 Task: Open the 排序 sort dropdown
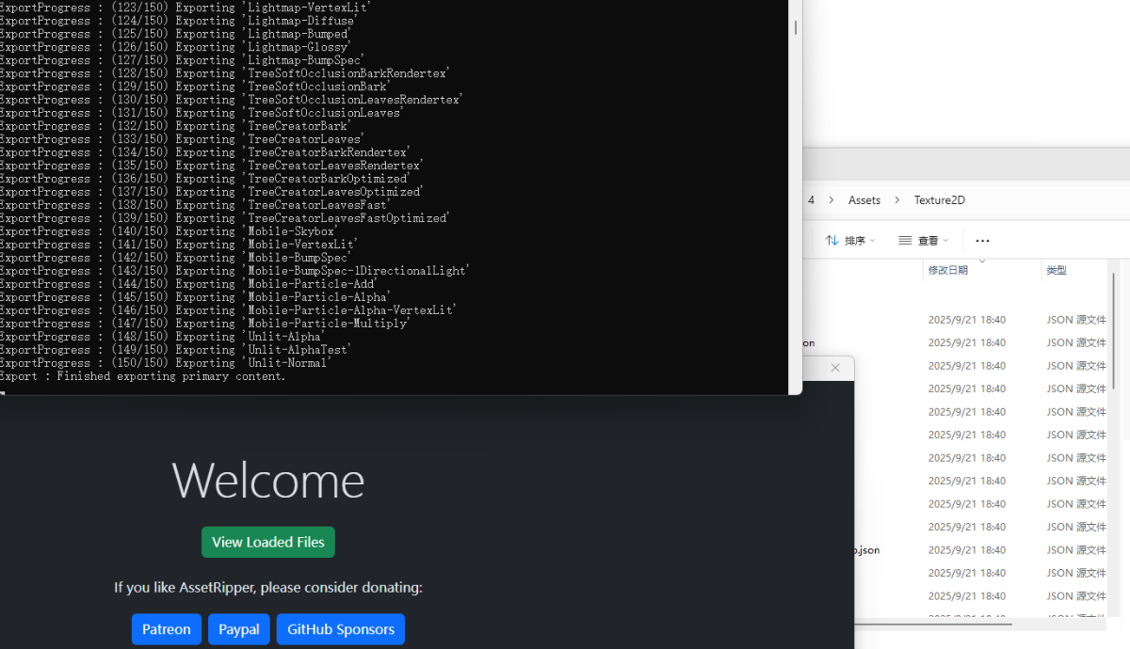coord(850,241)
